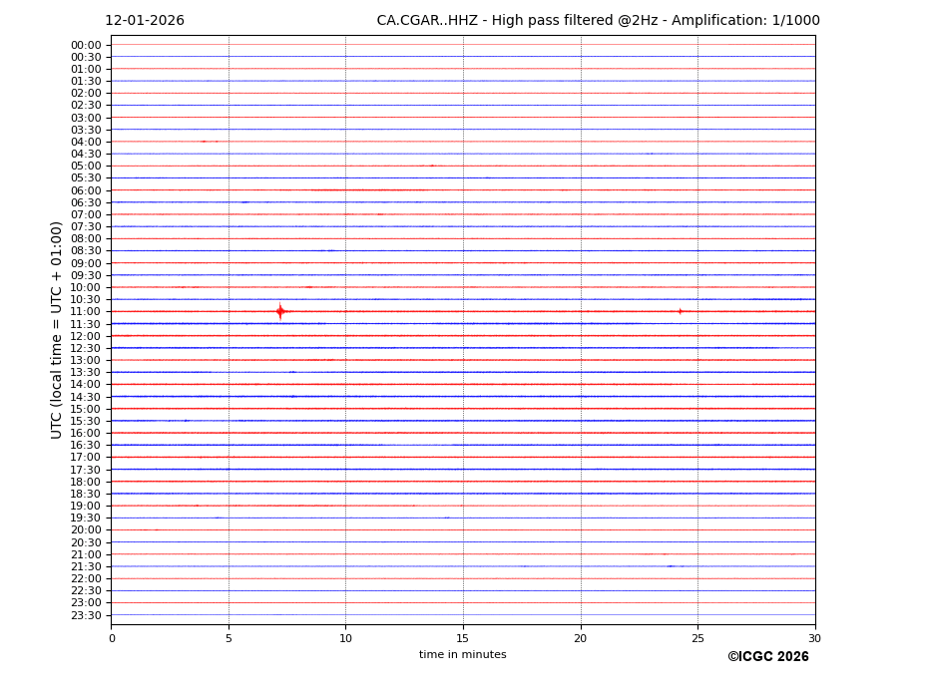Screen dimensions: 925x694
Task: Click the 21:30 time label
Action: 86,566
